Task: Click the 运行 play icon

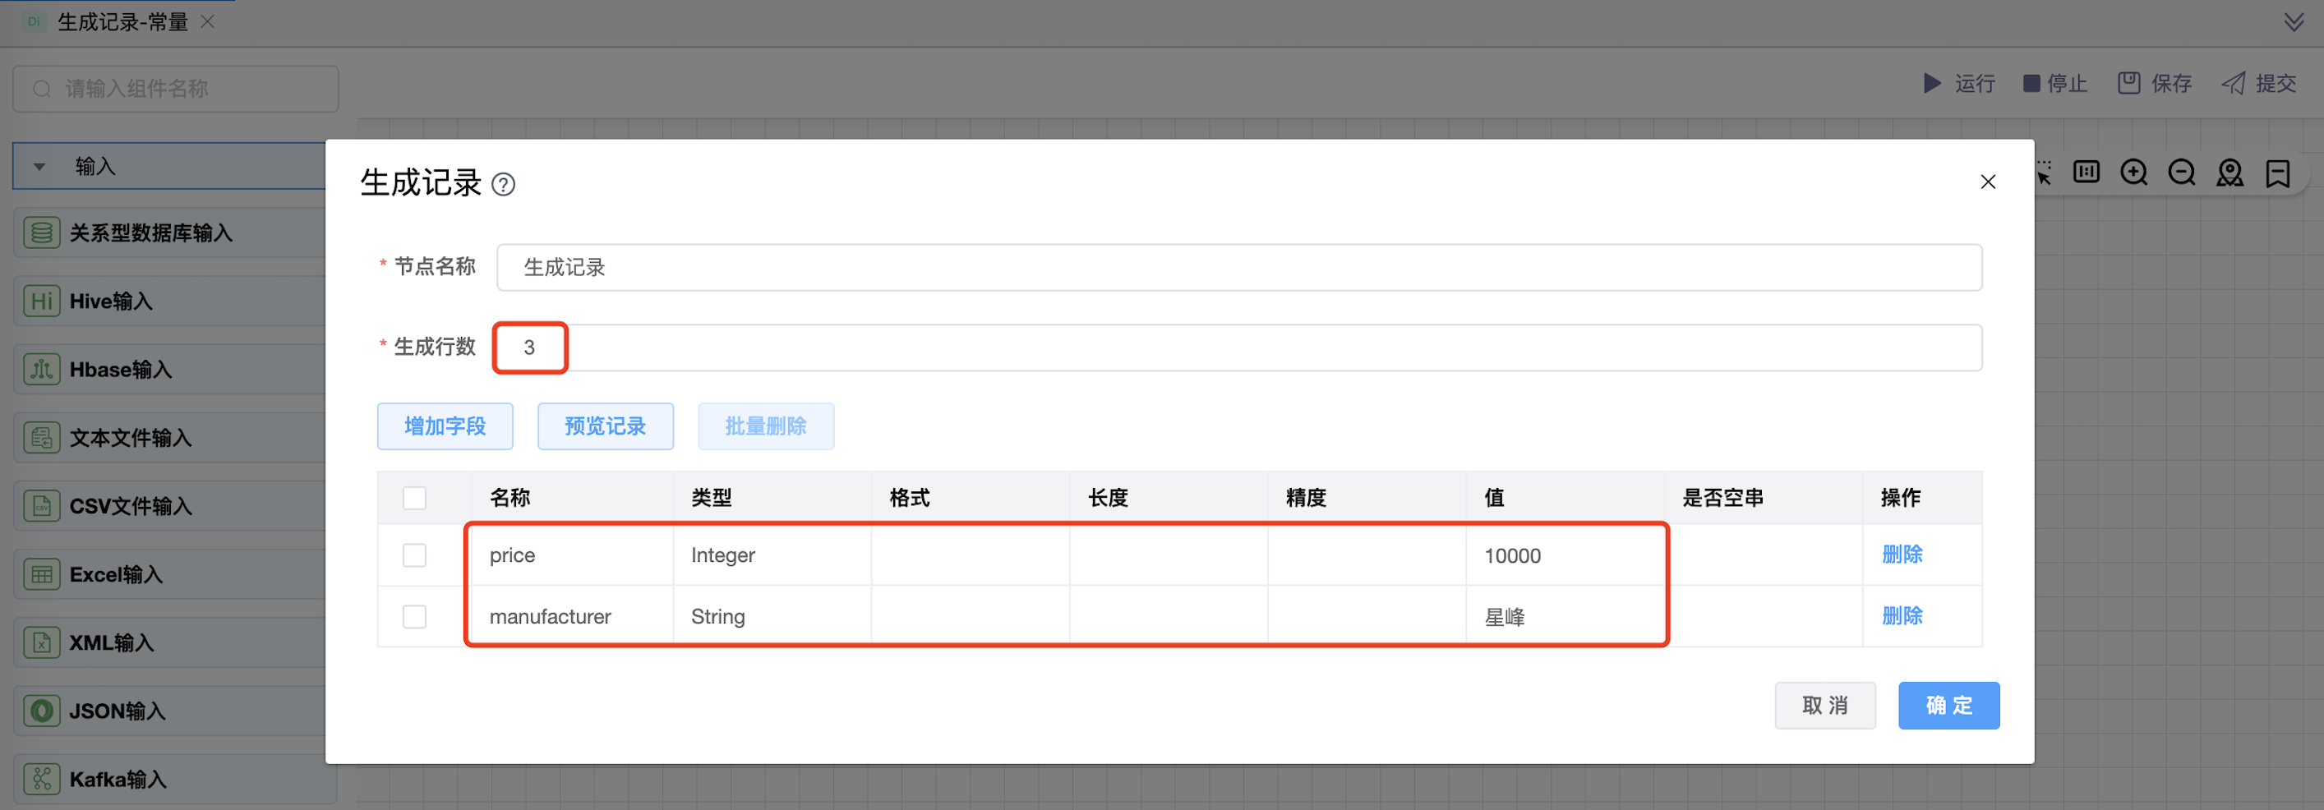Action: coord(1931,84)
